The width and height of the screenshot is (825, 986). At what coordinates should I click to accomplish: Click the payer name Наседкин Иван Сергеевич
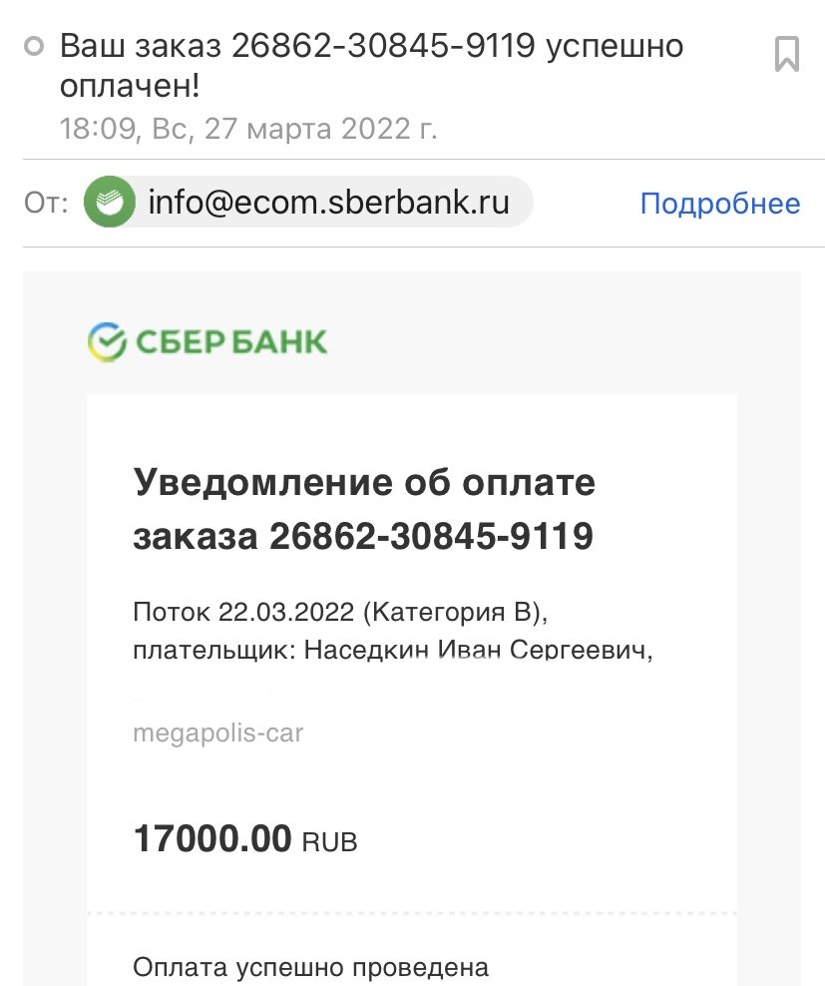click(477, 651)
